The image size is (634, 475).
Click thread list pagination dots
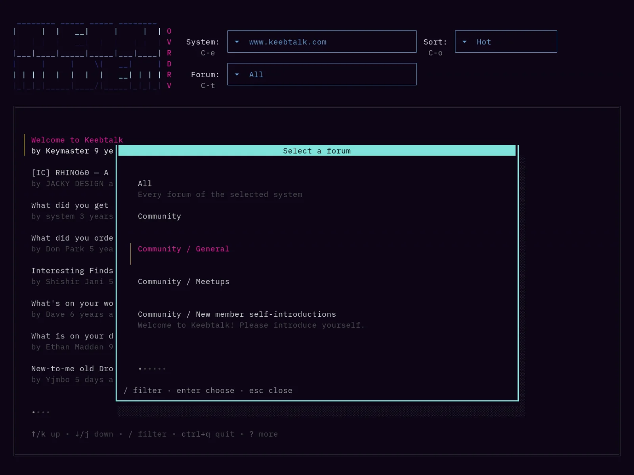pyautogui.click(x=41, y=412)
